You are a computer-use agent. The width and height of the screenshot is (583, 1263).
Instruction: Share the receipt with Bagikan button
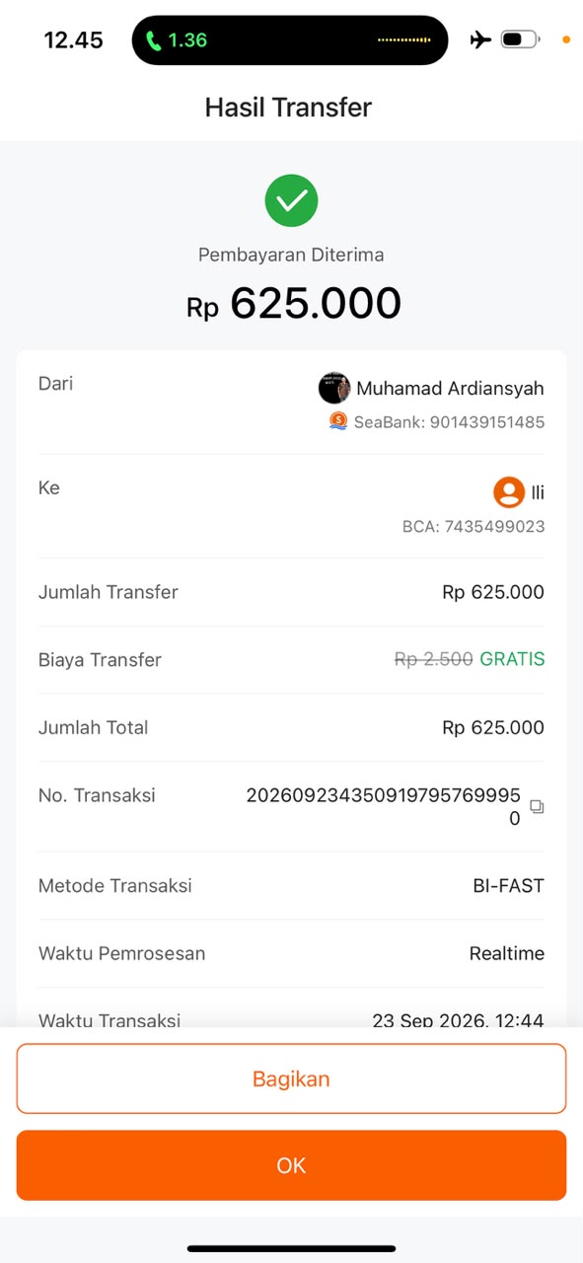pos(291,1078)
